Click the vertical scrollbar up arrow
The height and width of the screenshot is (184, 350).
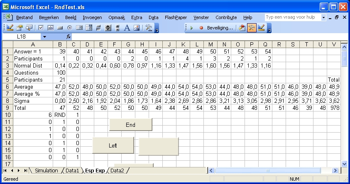point(344,47)
